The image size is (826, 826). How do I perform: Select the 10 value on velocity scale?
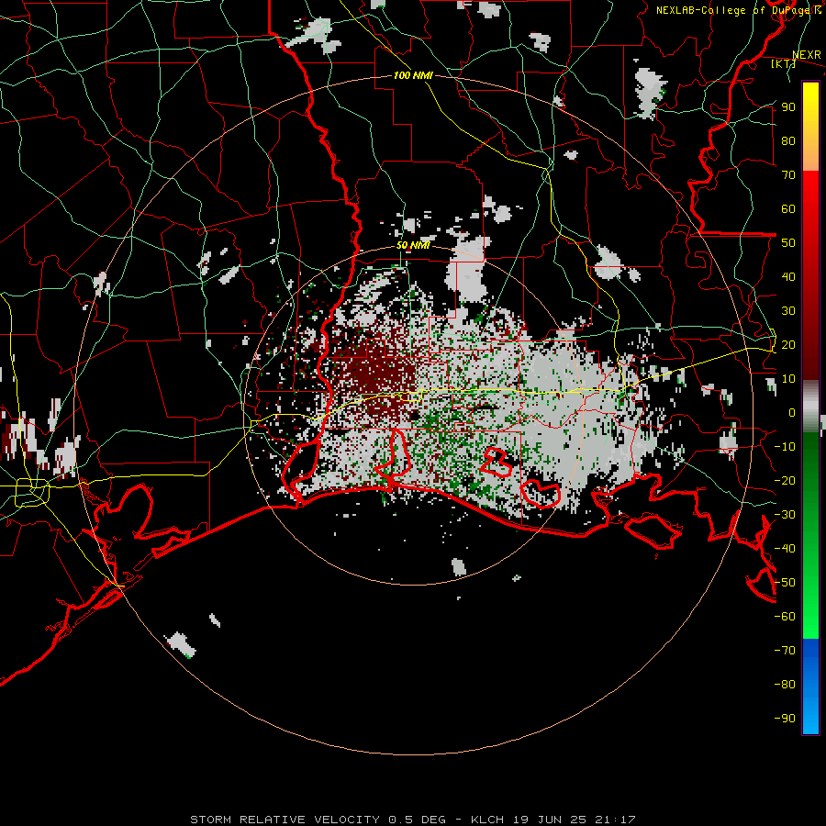tap(788, 379)
